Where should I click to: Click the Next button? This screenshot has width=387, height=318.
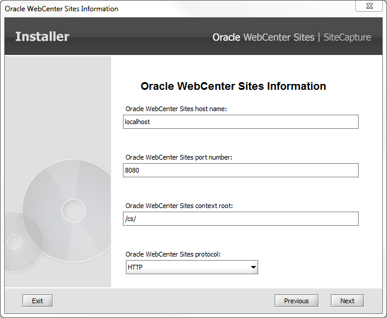[347, 301]
